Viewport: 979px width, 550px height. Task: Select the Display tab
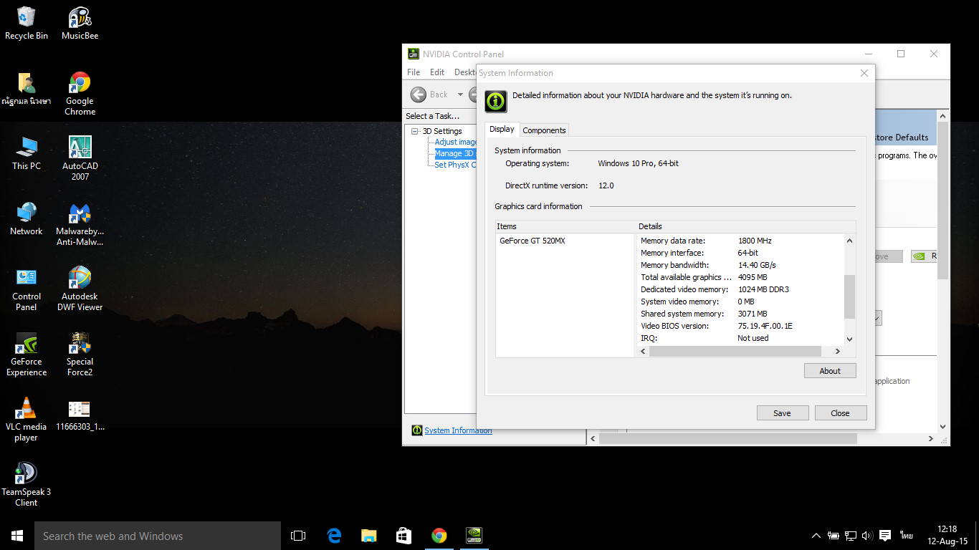click(x=502, y=130)
